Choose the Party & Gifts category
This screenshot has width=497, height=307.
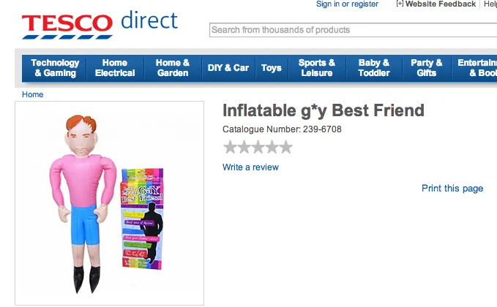coord(427,68)
